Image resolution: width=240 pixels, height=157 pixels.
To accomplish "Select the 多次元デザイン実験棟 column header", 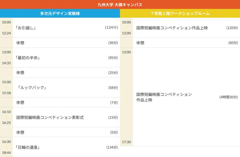I will (60, 13).
